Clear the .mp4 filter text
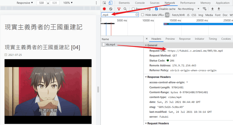This screenshot has height=125, width=233. pyautogui.click(x=137, y=15)
